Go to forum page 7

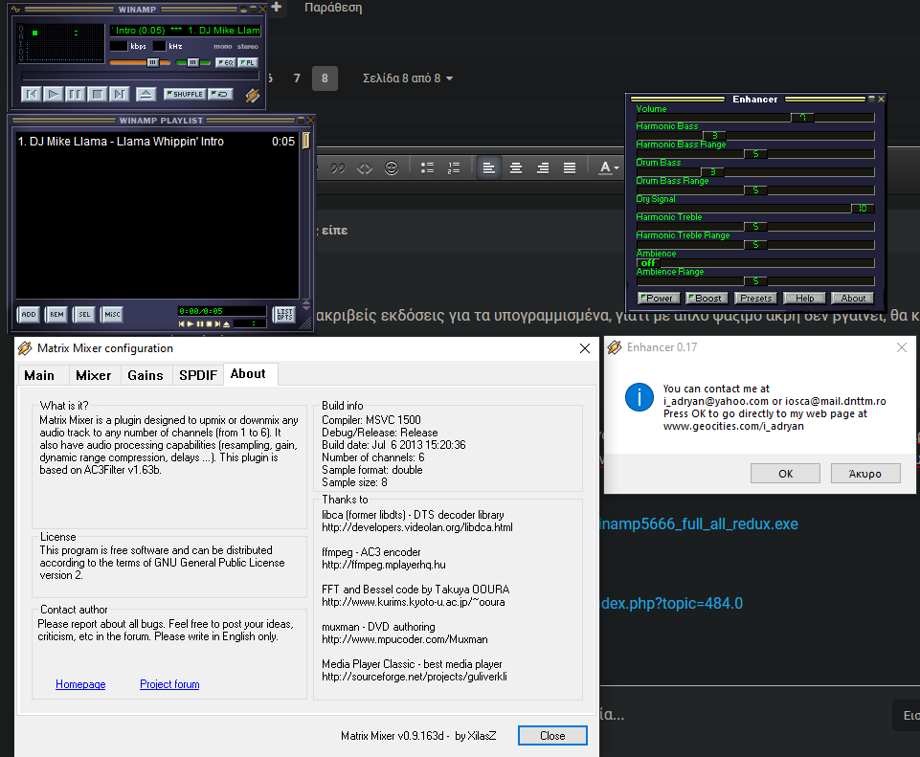click(297, 78)
